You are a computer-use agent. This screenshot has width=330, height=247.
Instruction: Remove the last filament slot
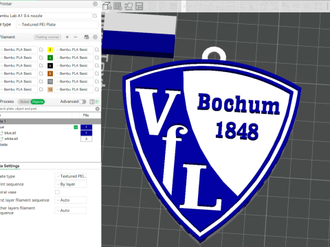[76, 37]
